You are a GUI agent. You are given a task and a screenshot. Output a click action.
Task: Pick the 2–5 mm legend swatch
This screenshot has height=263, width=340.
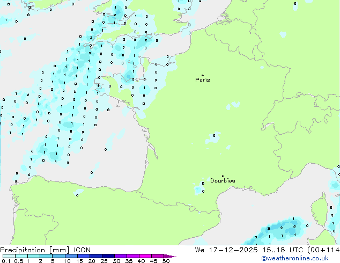pyautogui.click(x=46, y=256)
